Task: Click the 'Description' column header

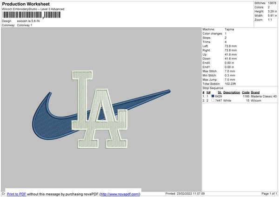Action: [x=232, y=92]
